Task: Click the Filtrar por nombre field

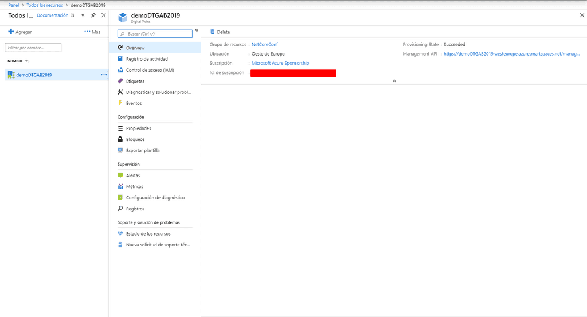Action: pyautogui.click(x=33, y=48)
